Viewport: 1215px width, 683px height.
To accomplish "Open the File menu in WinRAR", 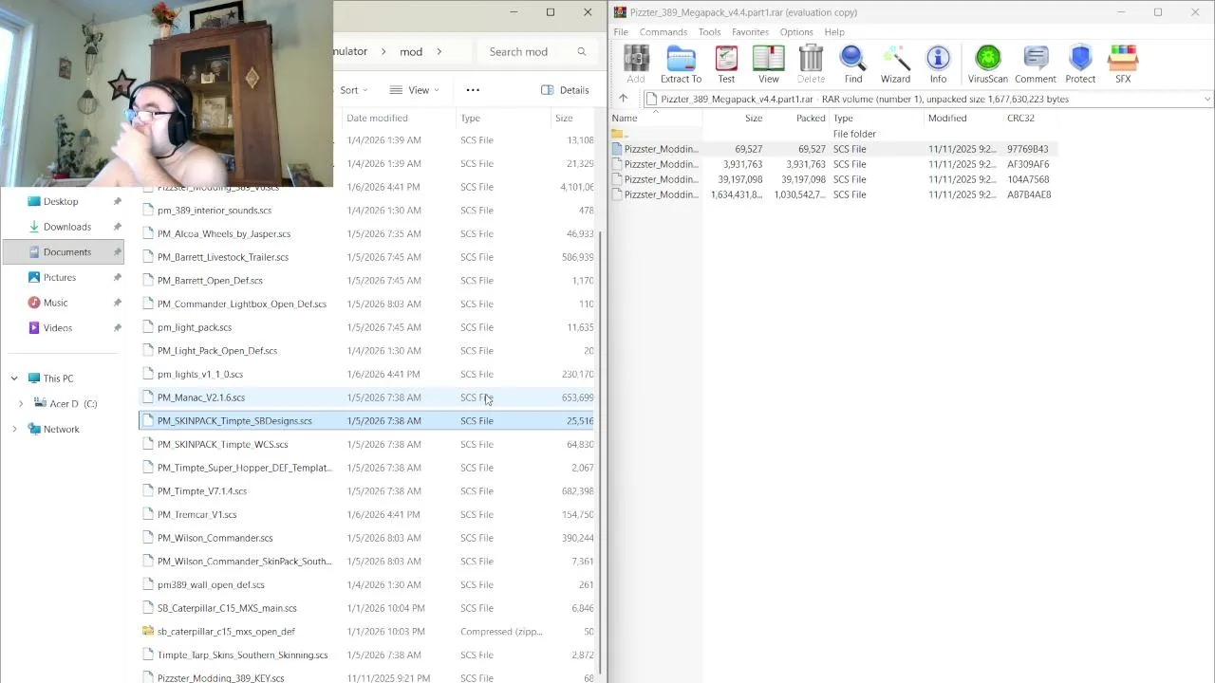I will pos(621,32).
